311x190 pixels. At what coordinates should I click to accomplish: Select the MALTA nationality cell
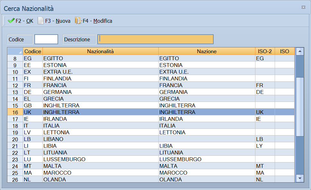[x=101, y=166]
